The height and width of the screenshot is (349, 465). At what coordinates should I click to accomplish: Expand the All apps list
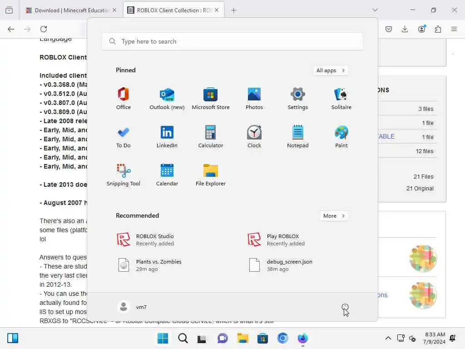[x=331, y=70]
